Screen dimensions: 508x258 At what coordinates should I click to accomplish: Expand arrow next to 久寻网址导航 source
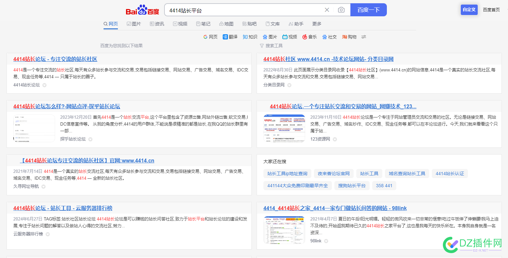click(43, 187)
